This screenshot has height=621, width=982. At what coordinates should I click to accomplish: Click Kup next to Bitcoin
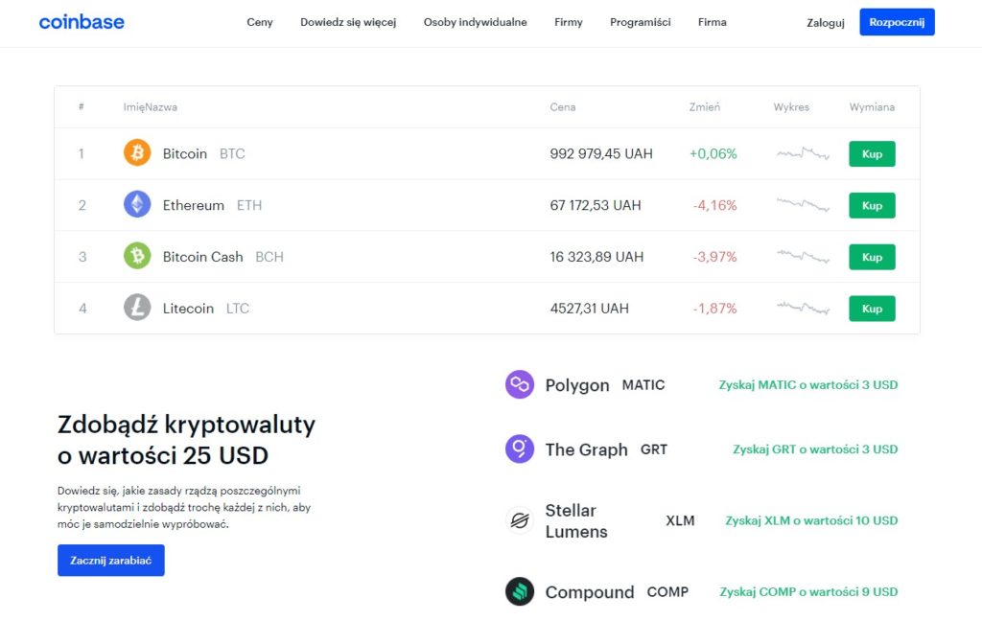871,153
